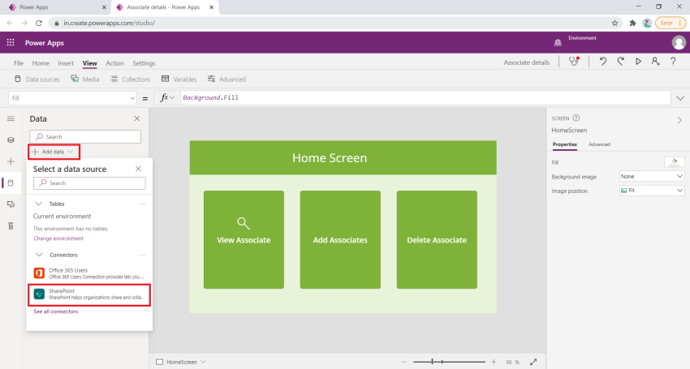Open Connectors section ellipsis menu

(142, 255)
